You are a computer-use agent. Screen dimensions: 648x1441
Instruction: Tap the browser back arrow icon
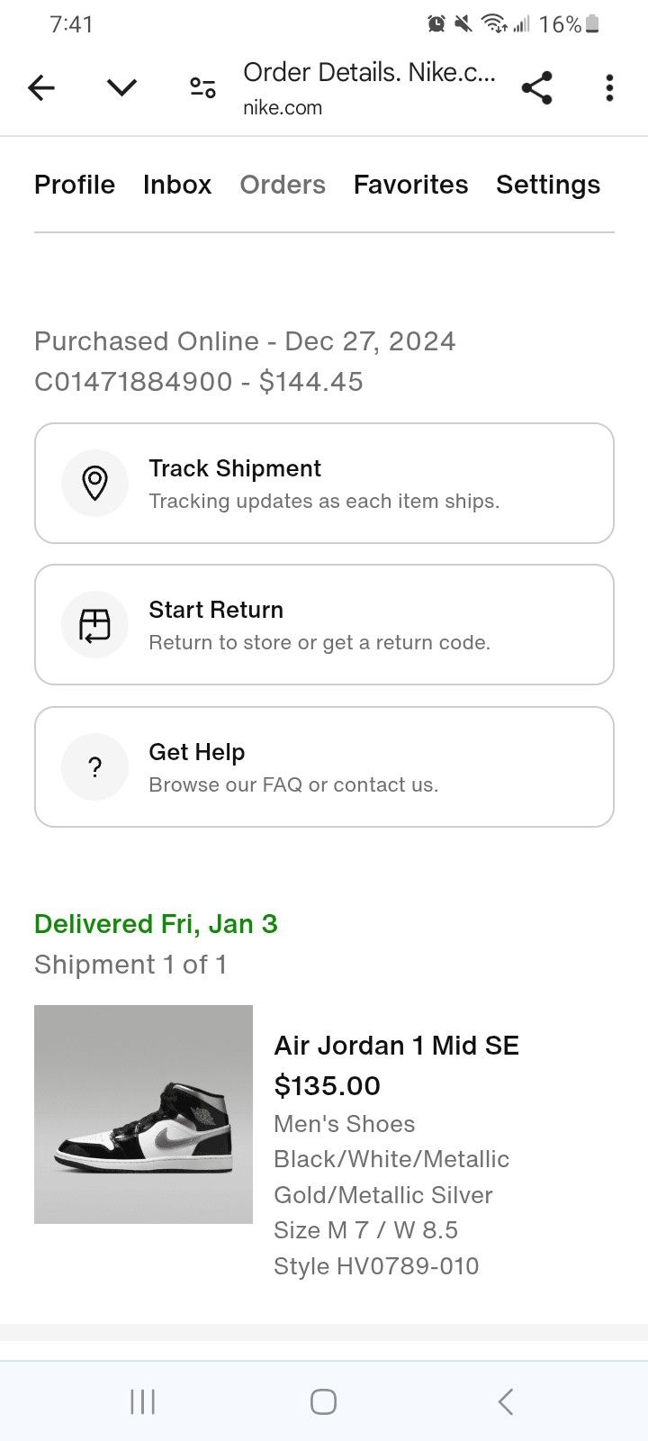point(41,87)
